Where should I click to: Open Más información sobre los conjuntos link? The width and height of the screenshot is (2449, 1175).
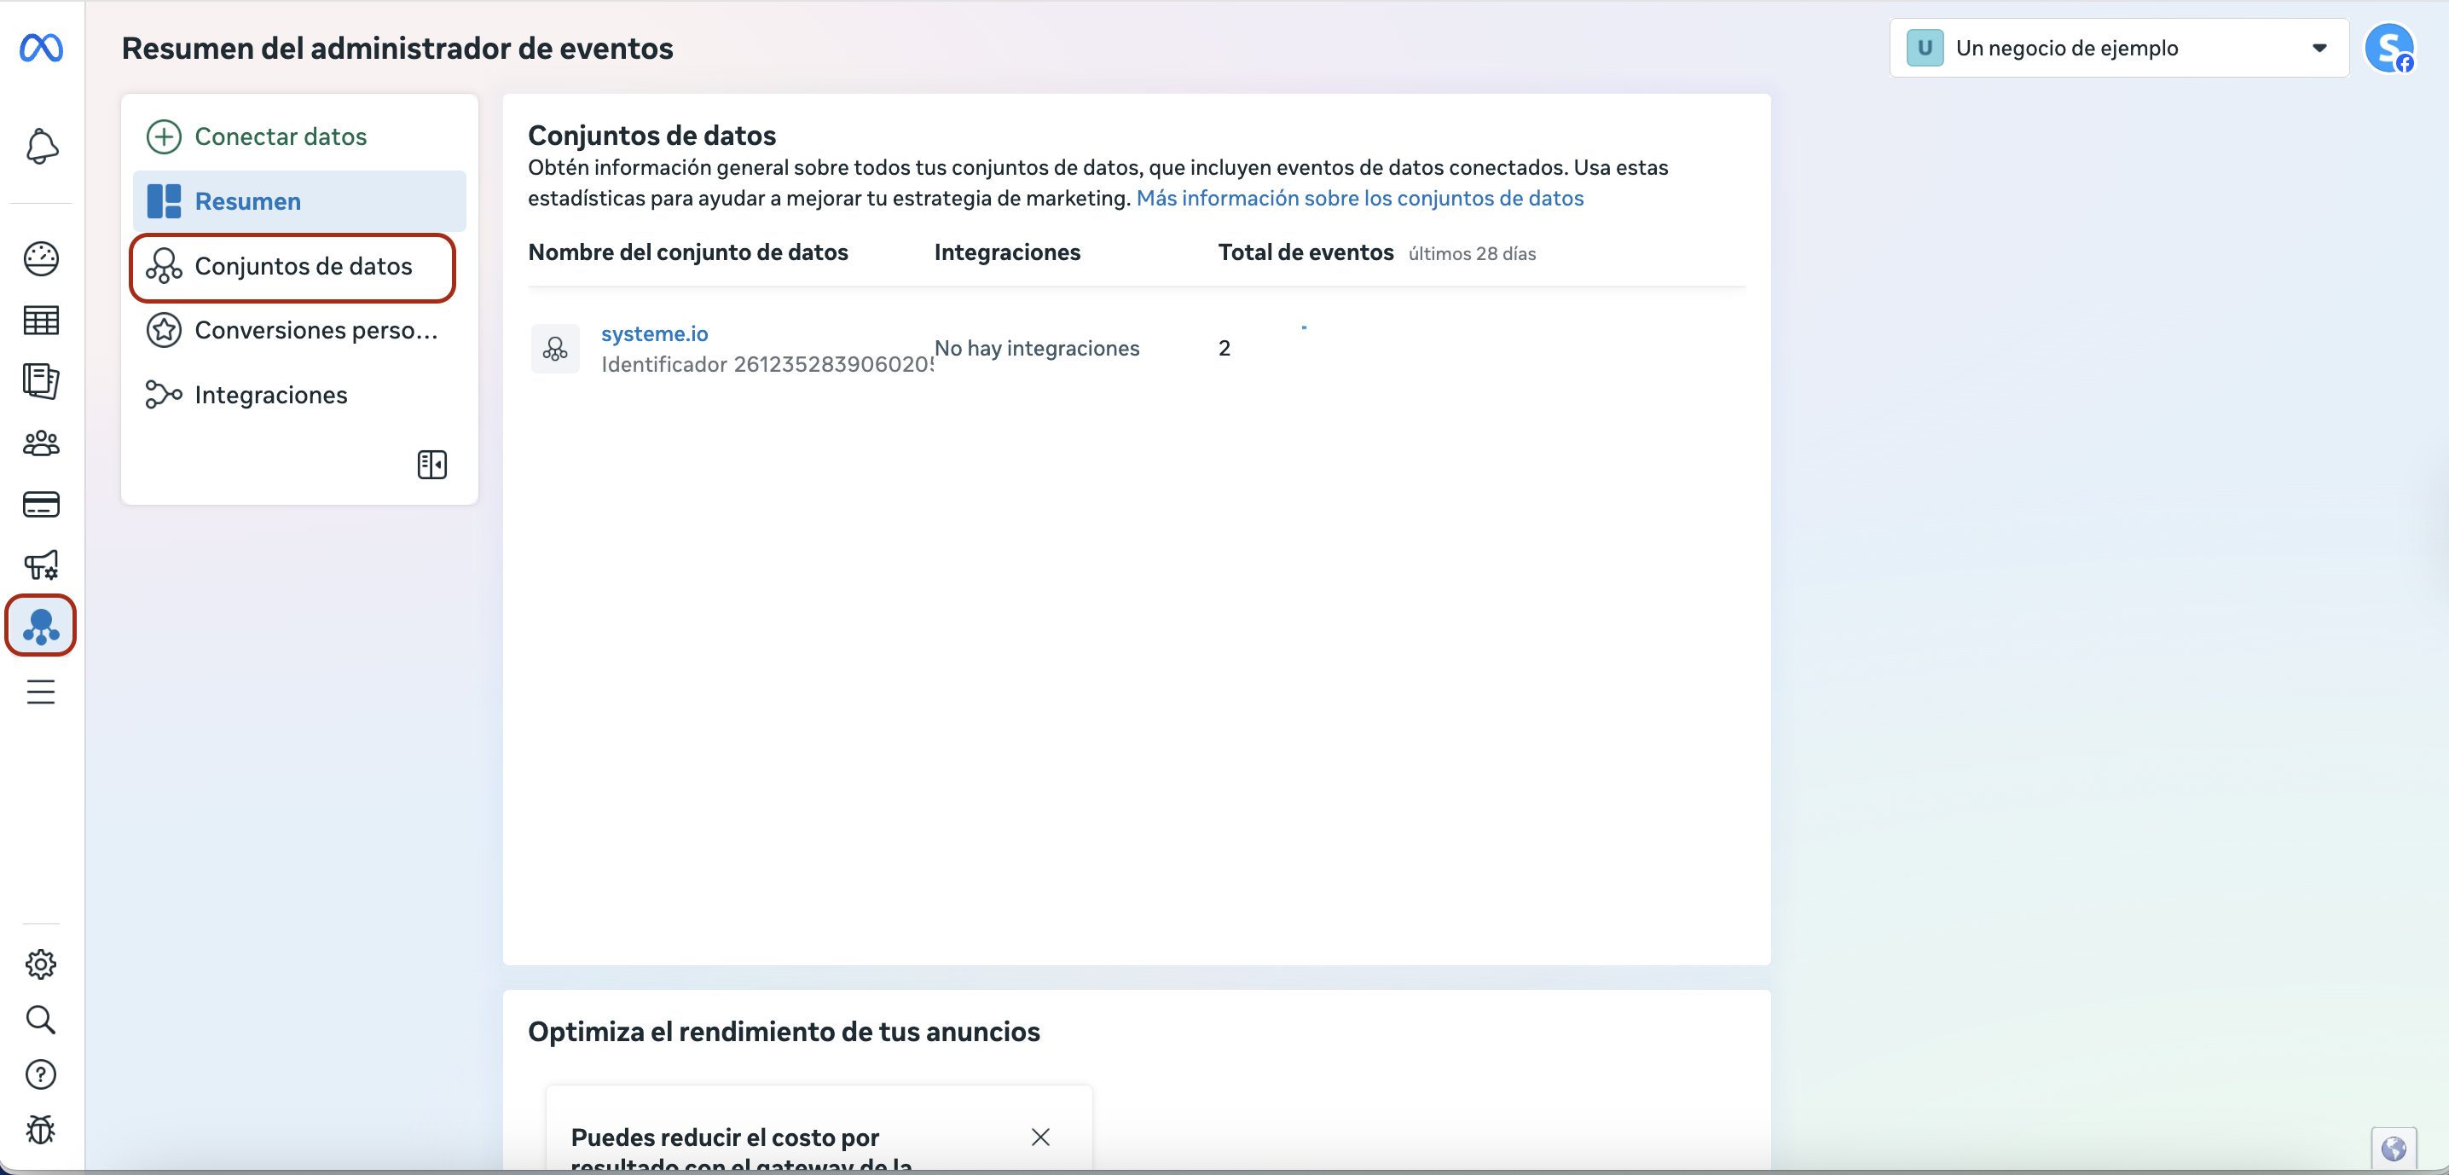click(x=1359, y=198)
